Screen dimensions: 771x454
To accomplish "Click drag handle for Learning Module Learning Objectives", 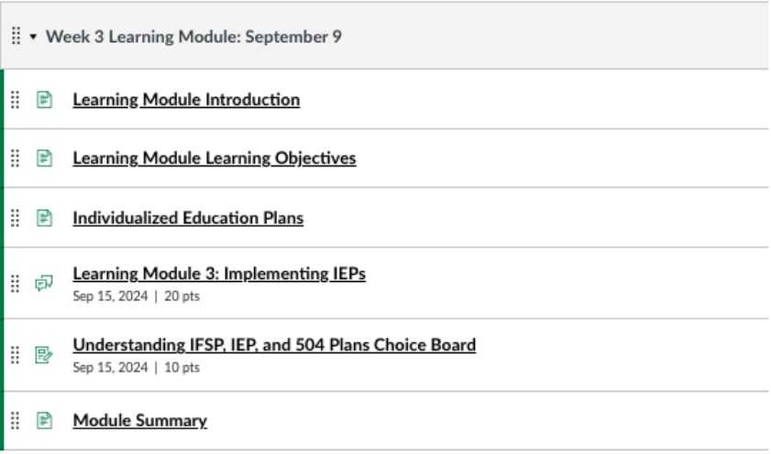I will (16, 158).
